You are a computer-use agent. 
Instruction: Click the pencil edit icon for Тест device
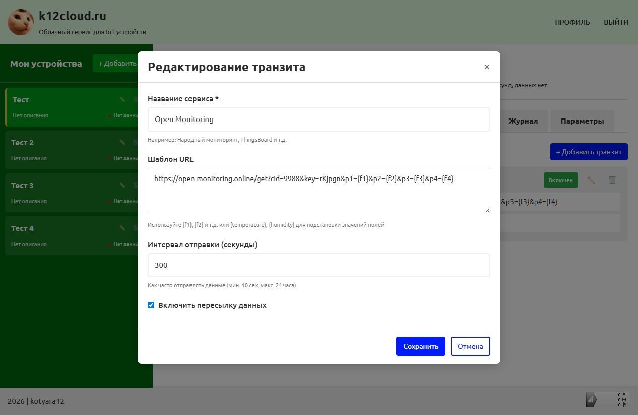pyautogui.click(x=122, y=100)
